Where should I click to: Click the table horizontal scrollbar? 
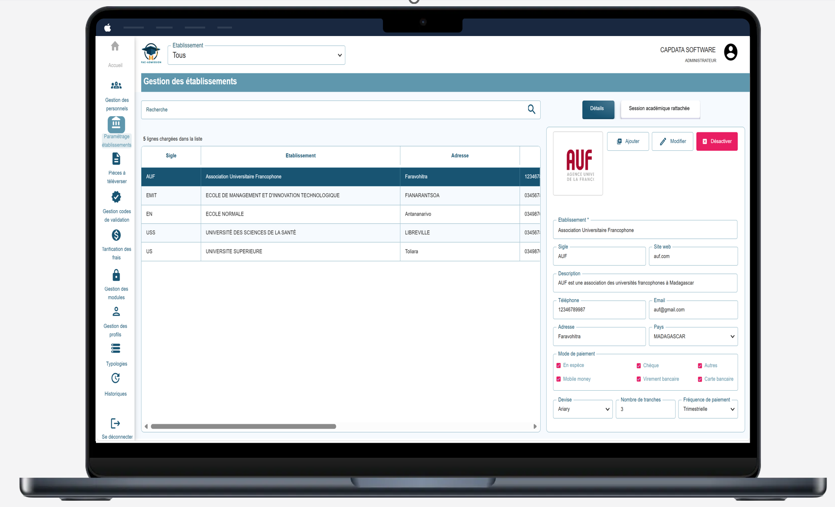pos(244,426)
